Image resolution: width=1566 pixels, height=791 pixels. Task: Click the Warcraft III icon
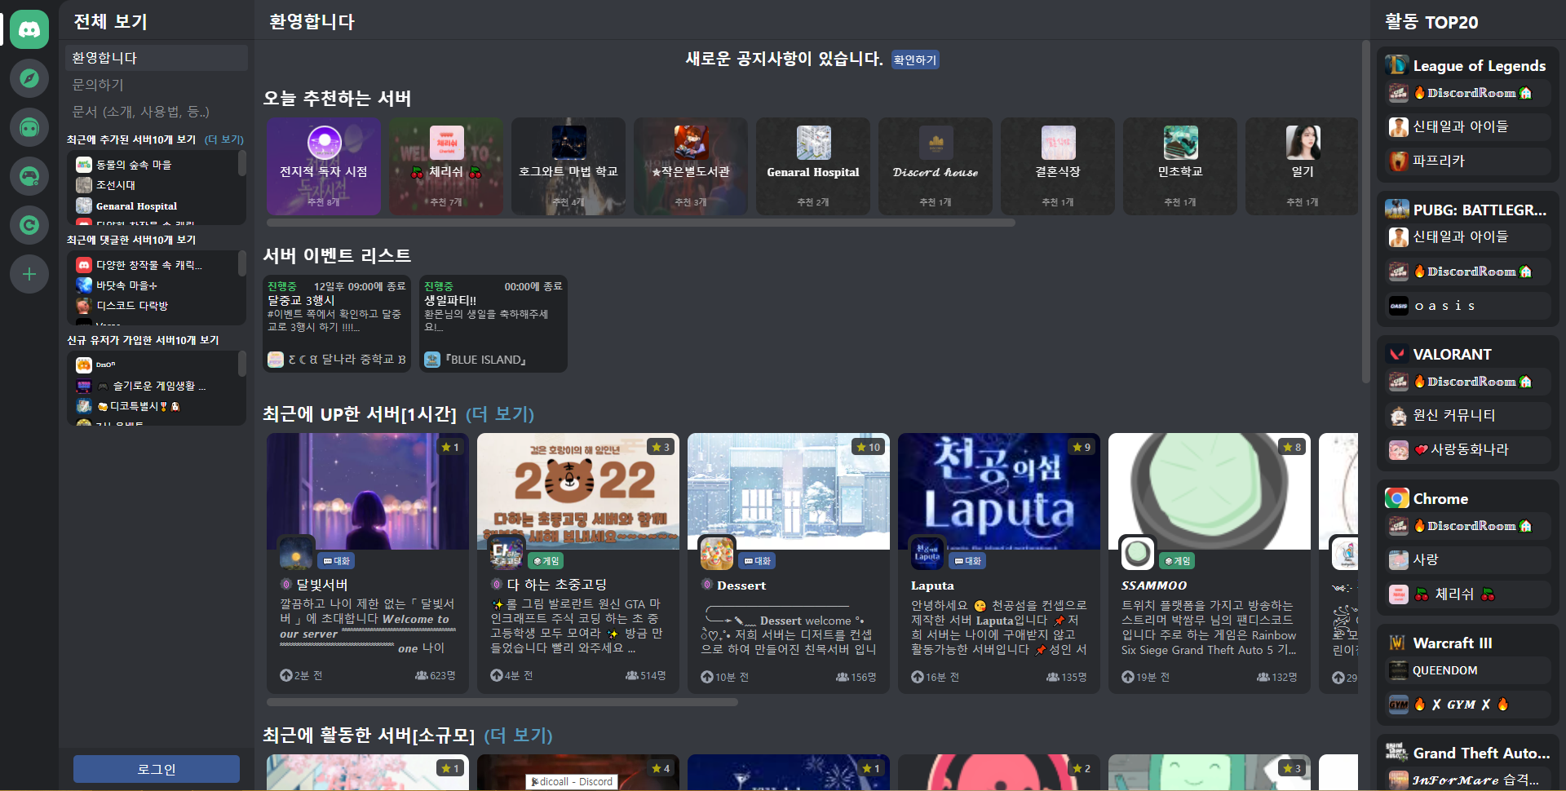point(1396,643)
